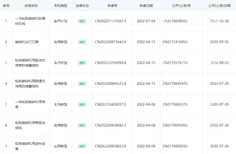The width and height of the screenshot is (236, 154).
Task: Click 授权 badge for CN202221669567.9
Action: pos(82,21)
